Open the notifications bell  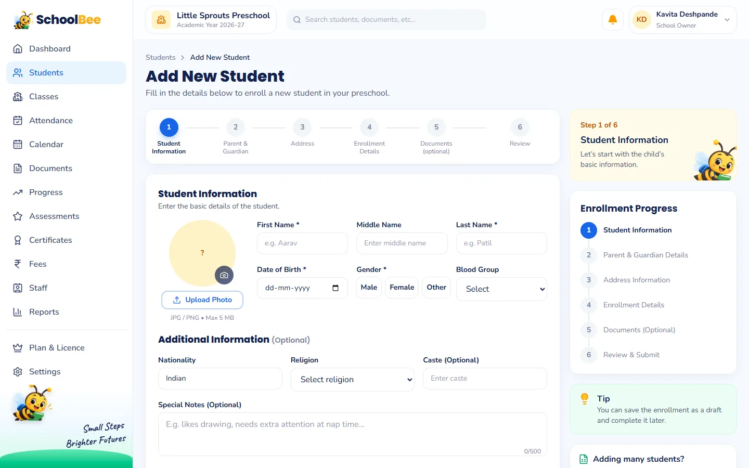click(613, 20)
